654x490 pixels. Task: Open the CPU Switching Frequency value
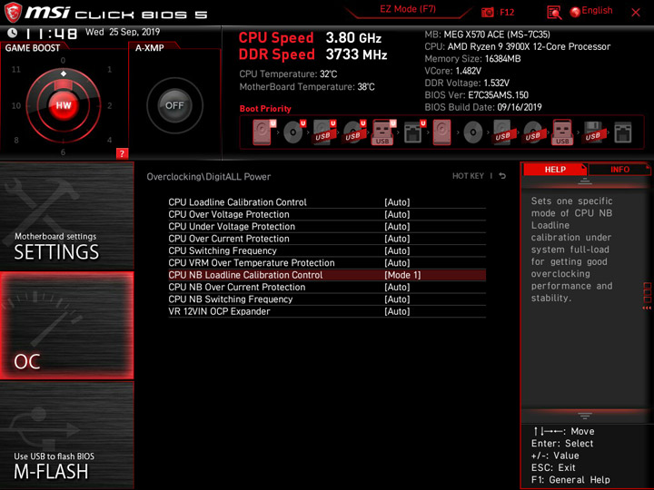coord(397,250)
